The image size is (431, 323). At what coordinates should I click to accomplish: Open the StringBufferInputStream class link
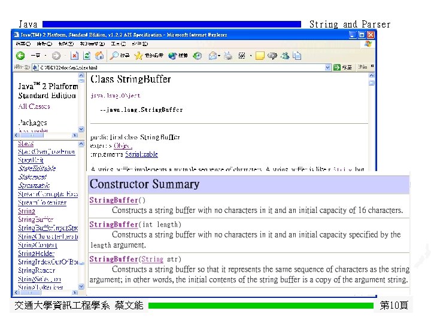48,228
